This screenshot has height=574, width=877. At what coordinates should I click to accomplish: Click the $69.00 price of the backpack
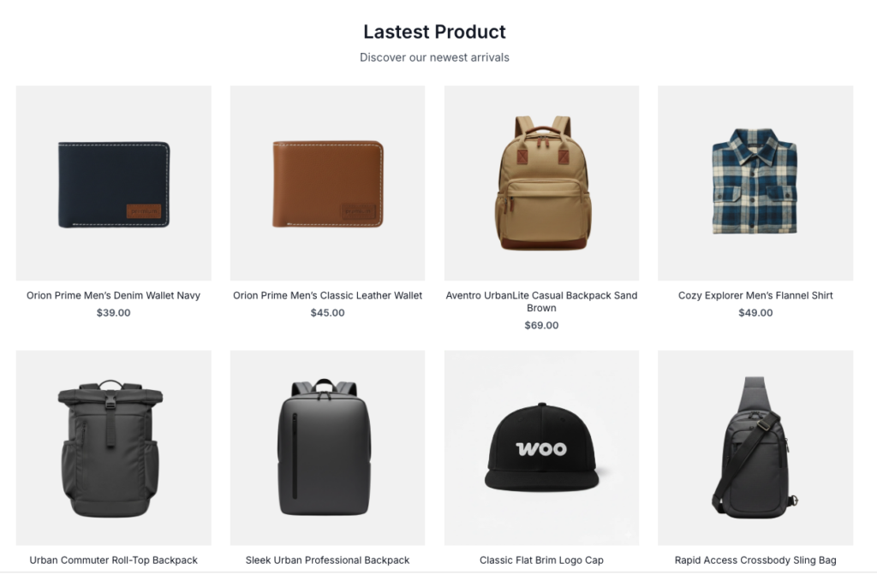[x=541, y=325]
